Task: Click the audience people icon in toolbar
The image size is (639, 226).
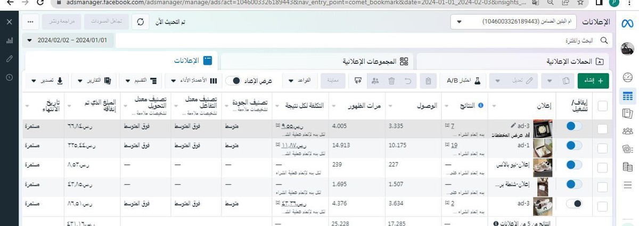Action: tap(375, 80)
